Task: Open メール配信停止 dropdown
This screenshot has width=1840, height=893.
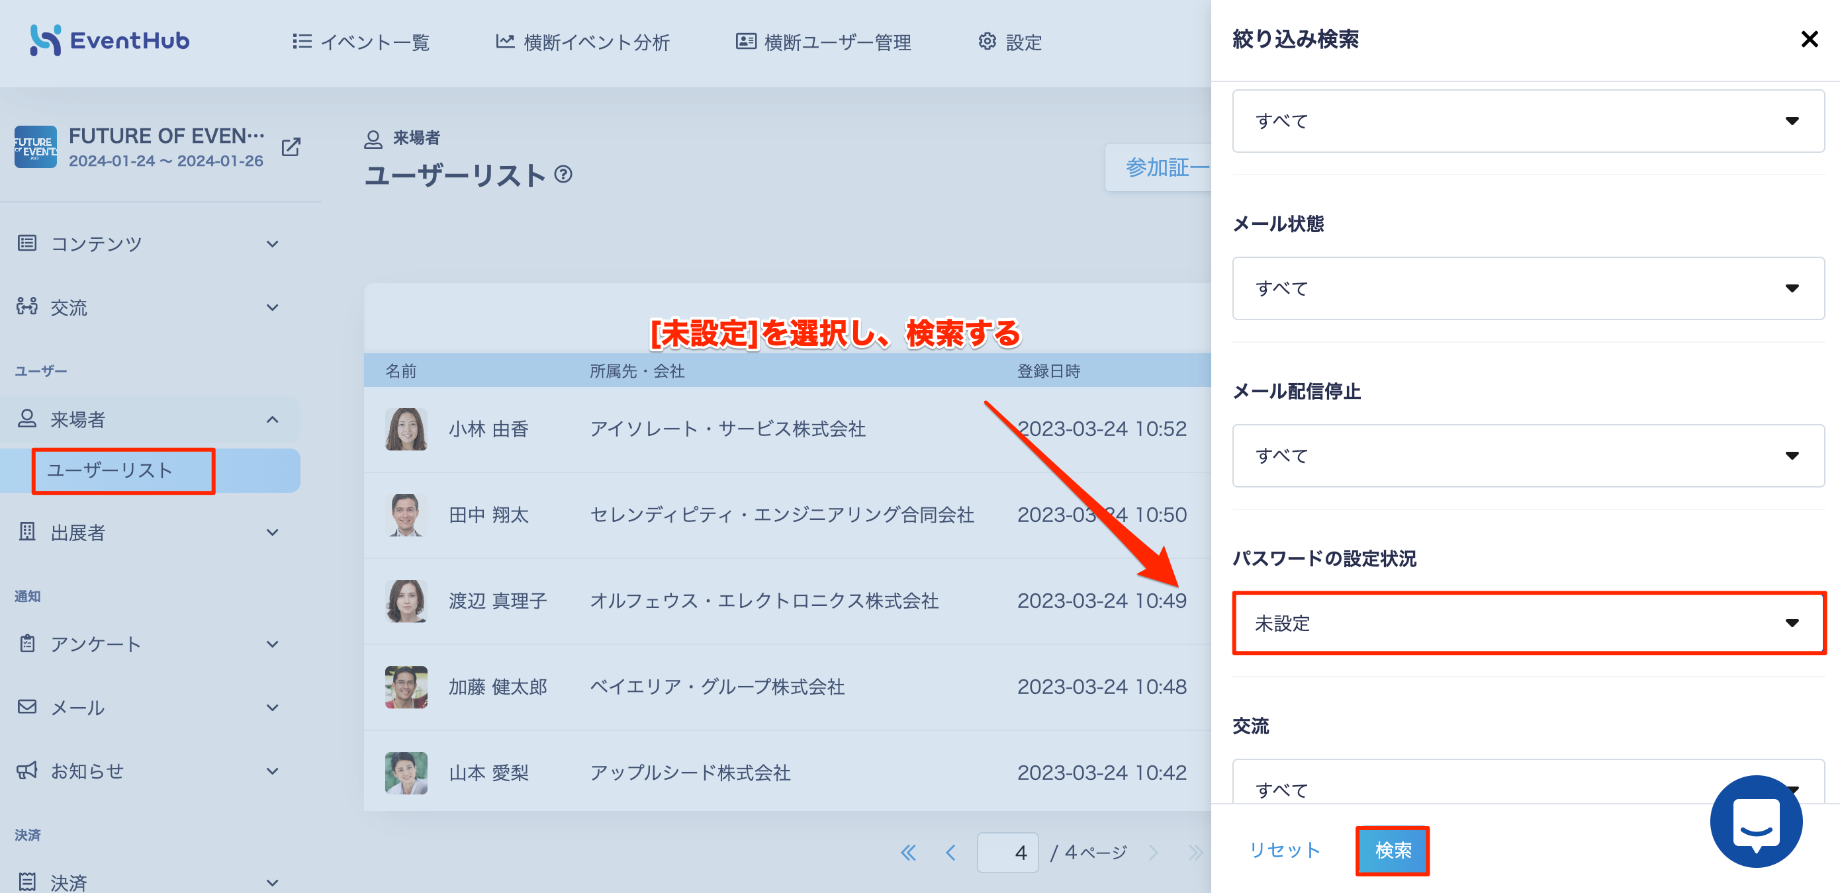Action: (x=1528, y=455)
